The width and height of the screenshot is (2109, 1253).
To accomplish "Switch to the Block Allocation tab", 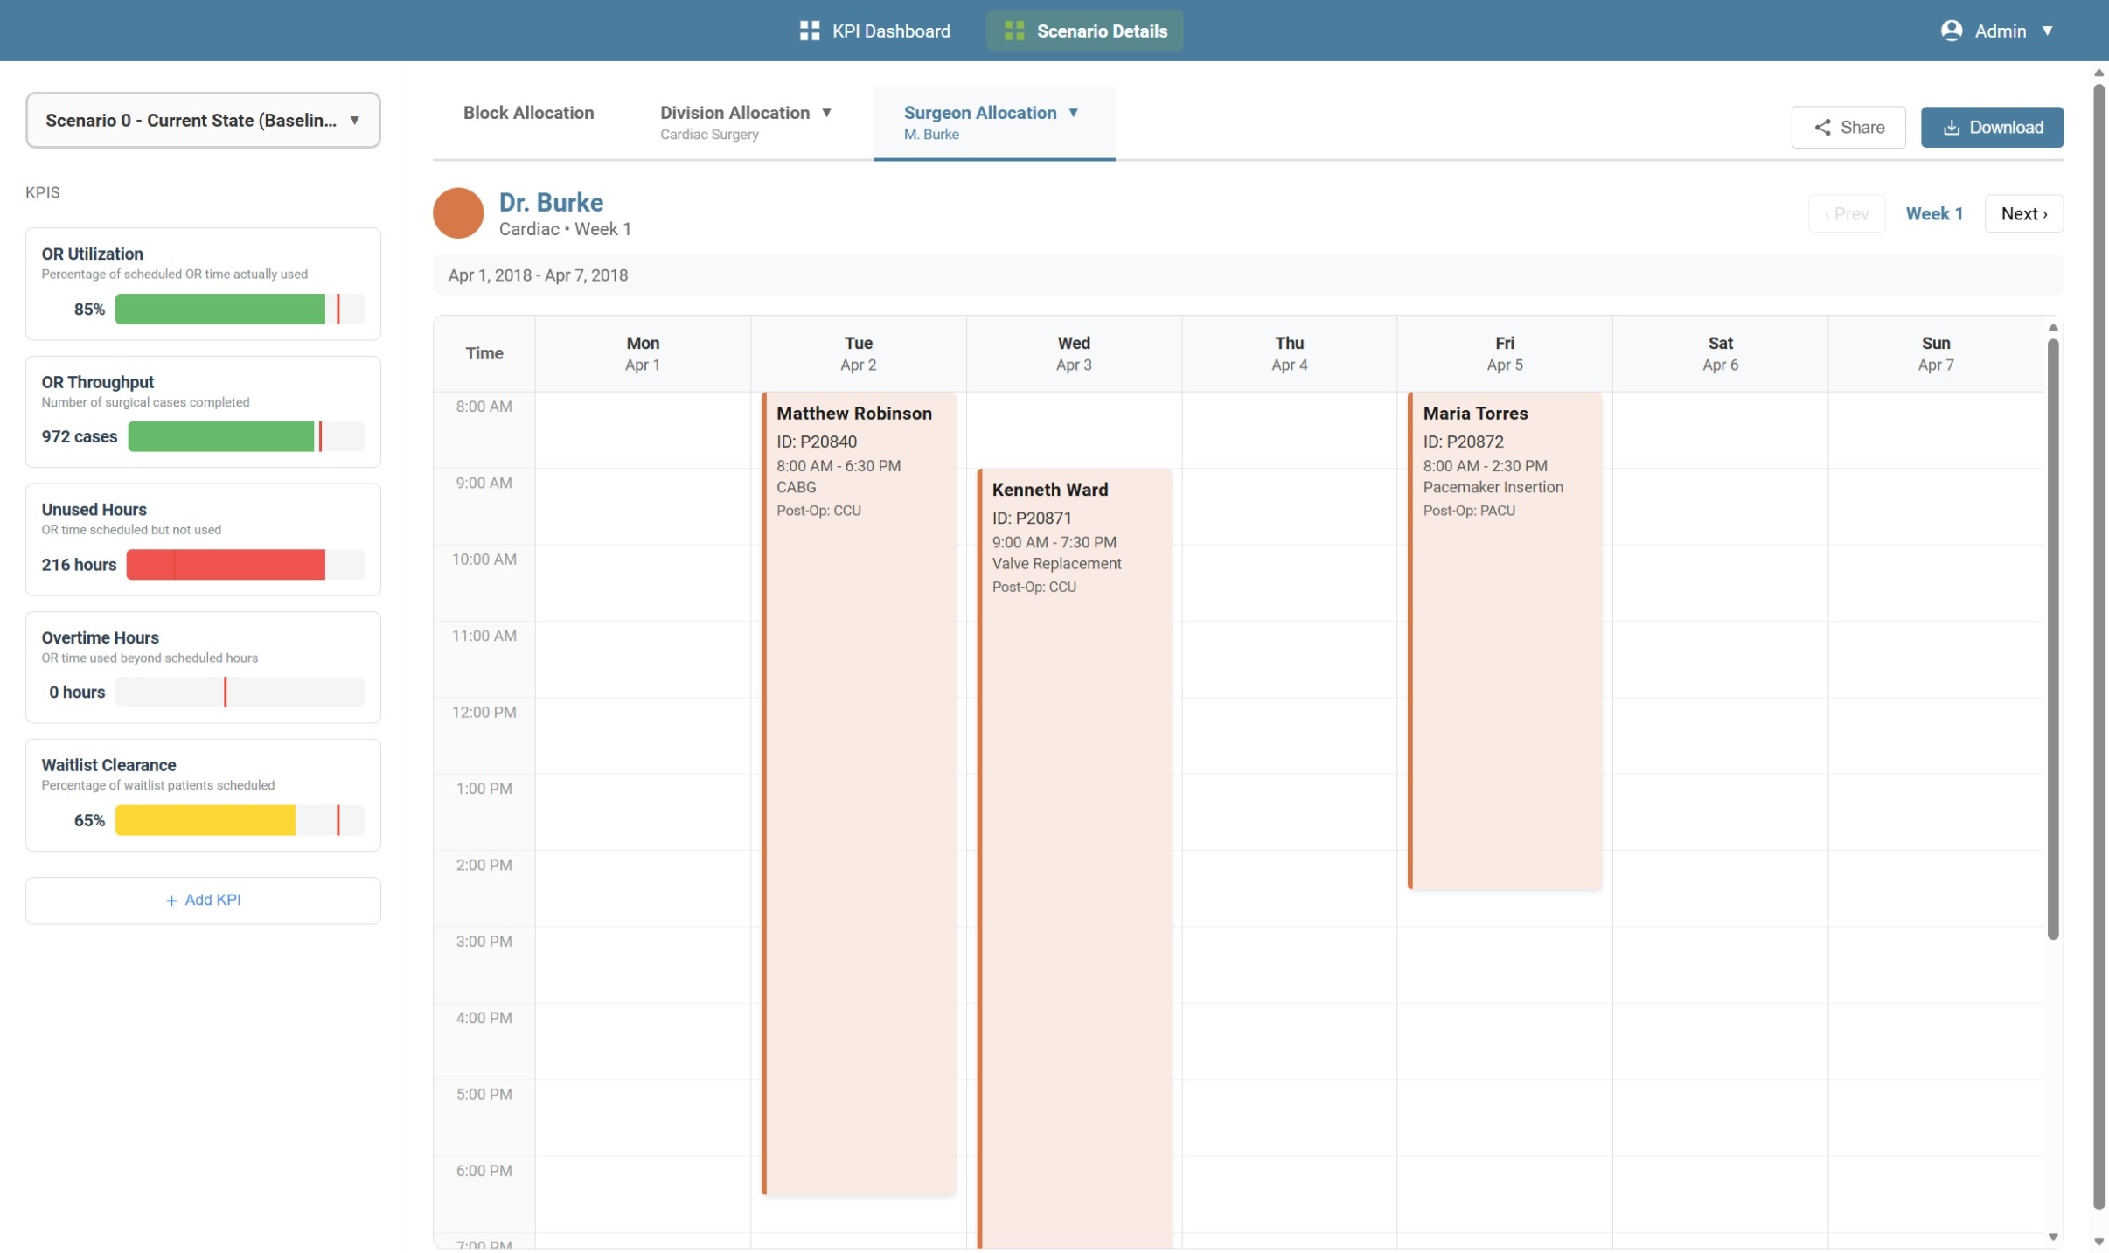I will click(528, 113).
